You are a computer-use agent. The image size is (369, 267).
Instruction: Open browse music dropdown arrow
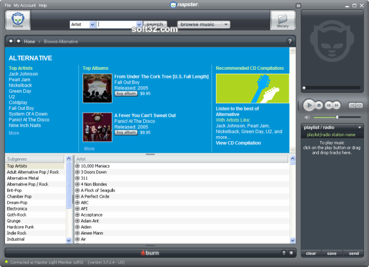226,24
